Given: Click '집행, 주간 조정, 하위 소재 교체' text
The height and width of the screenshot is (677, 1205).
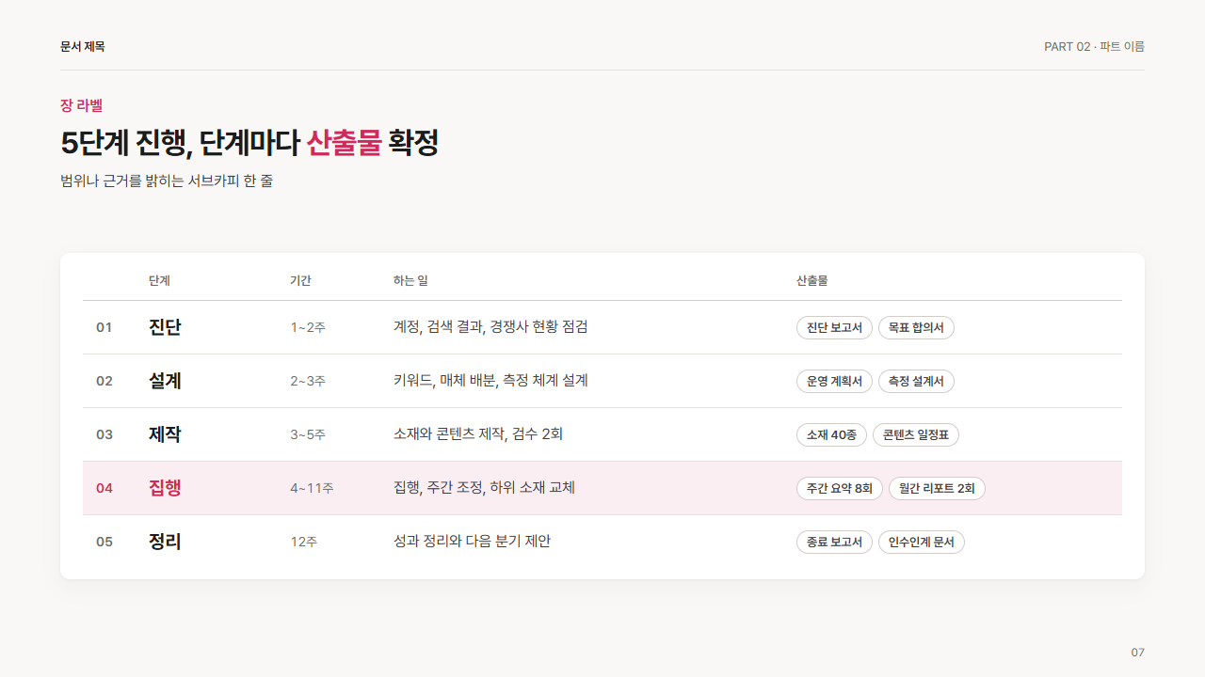Looking at the screenshot, I should coord(484,488).
